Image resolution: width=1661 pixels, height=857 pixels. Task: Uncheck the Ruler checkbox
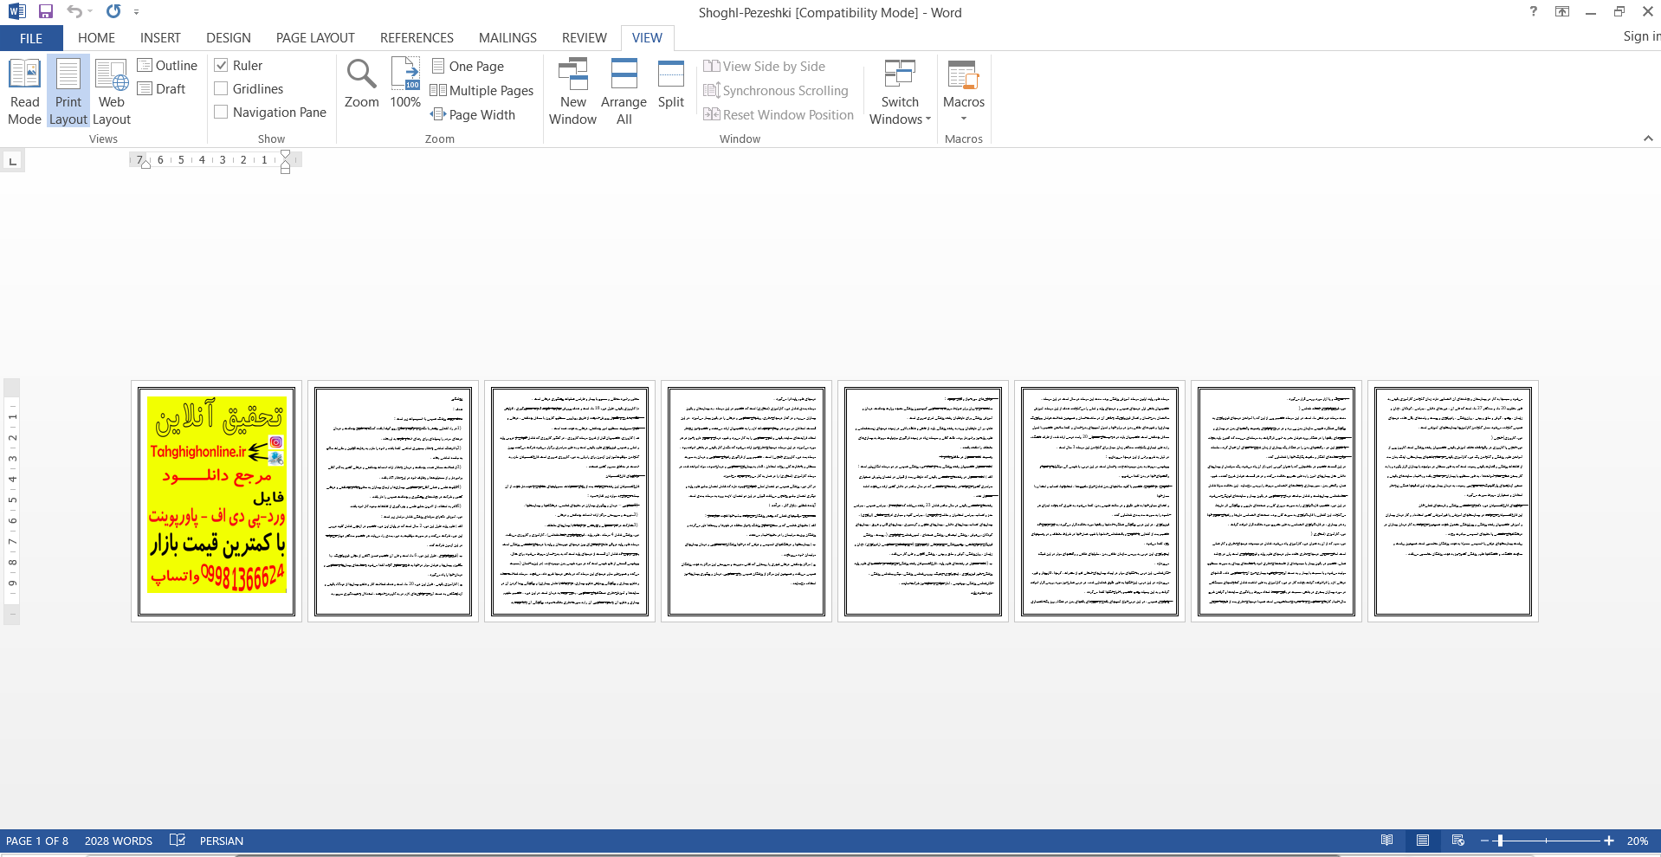tap(221, 65)
